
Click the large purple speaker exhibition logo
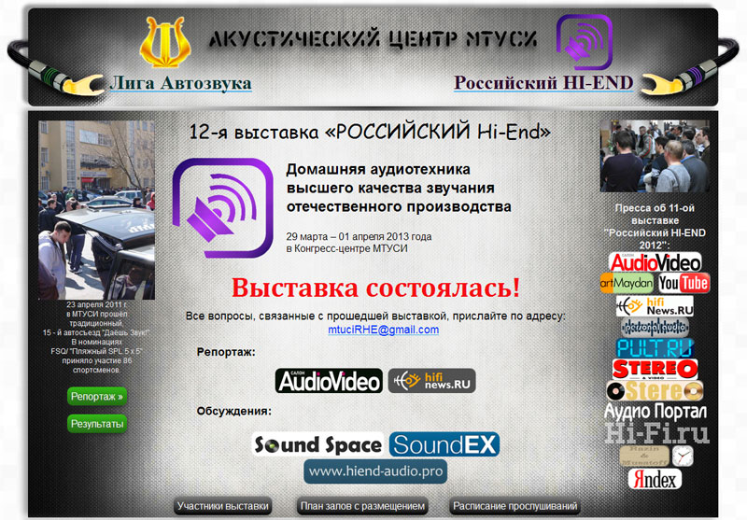pyautogui.click(x=222, y=207)
